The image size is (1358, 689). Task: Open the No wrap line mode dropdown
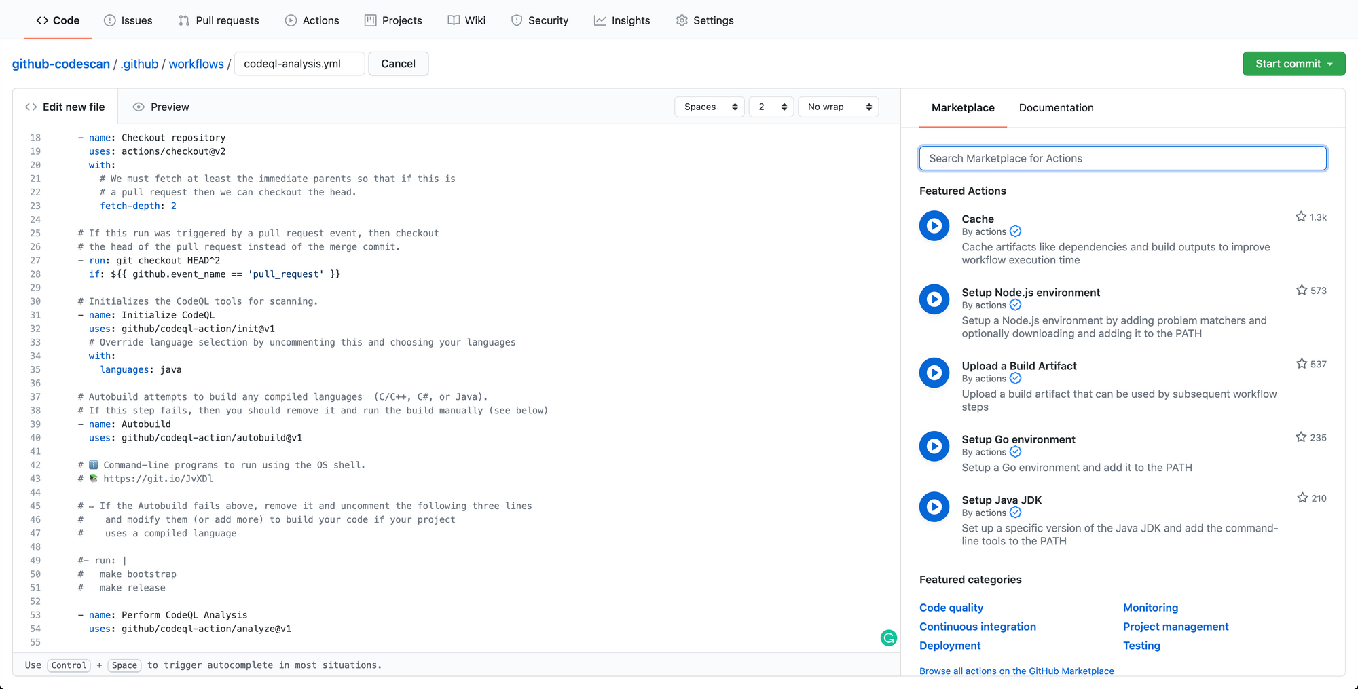tap(839, 107)
